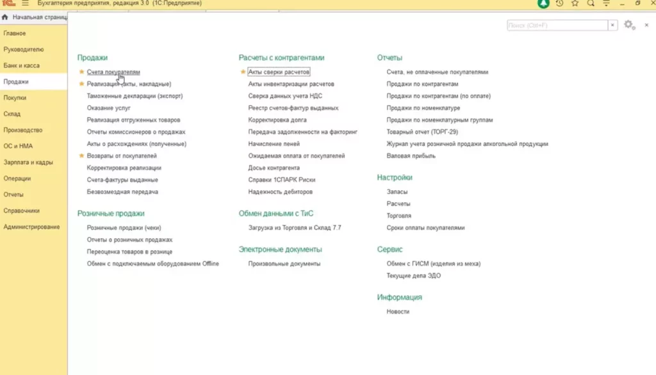Open the History clock icon
The image size is (656, 375).
point(559,4)
